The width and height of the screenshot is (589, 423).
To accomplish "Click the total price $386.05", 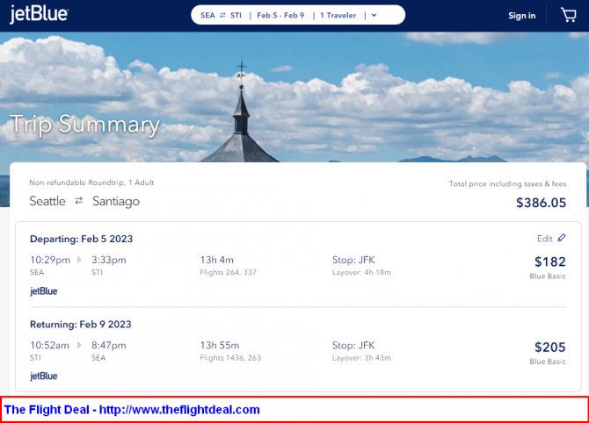I will tap(541, 203).
